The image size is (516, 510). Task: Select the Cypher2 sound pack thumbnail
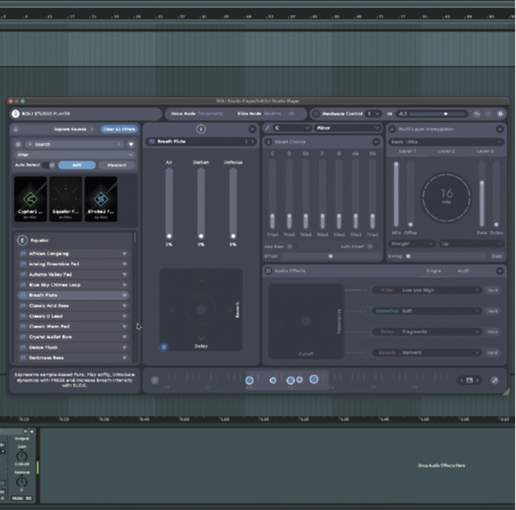pos(30,199)
